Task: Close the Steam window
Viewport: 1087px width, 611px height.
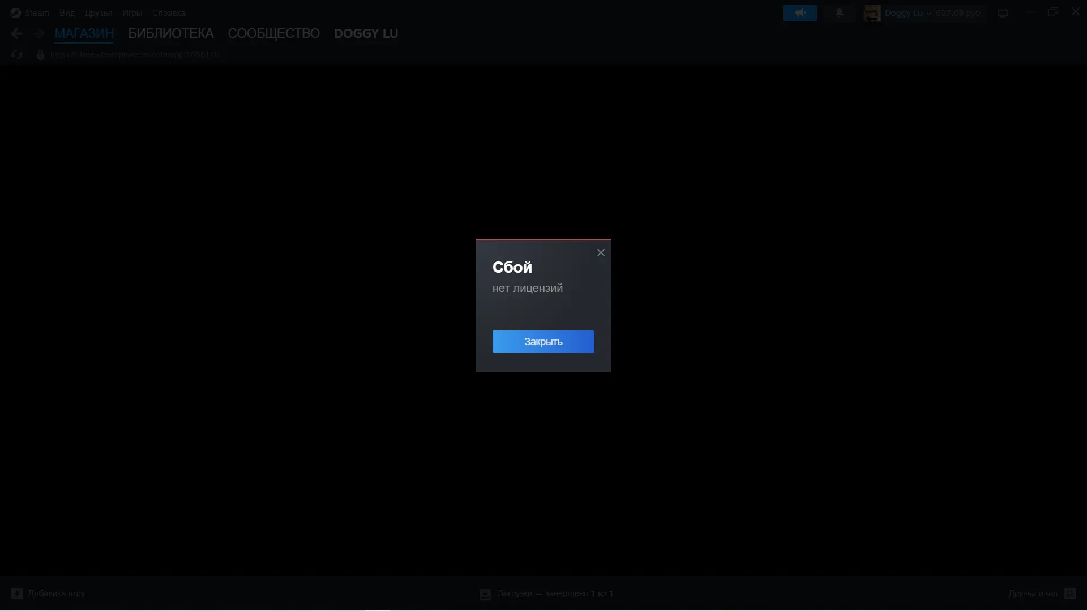Action: [x=1075, y=12]
